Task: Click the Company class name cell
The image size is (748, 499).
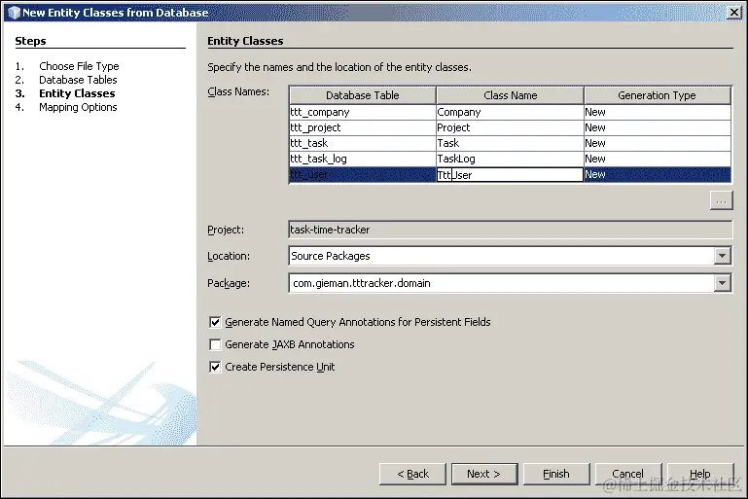Action: [x=510, y=112]
